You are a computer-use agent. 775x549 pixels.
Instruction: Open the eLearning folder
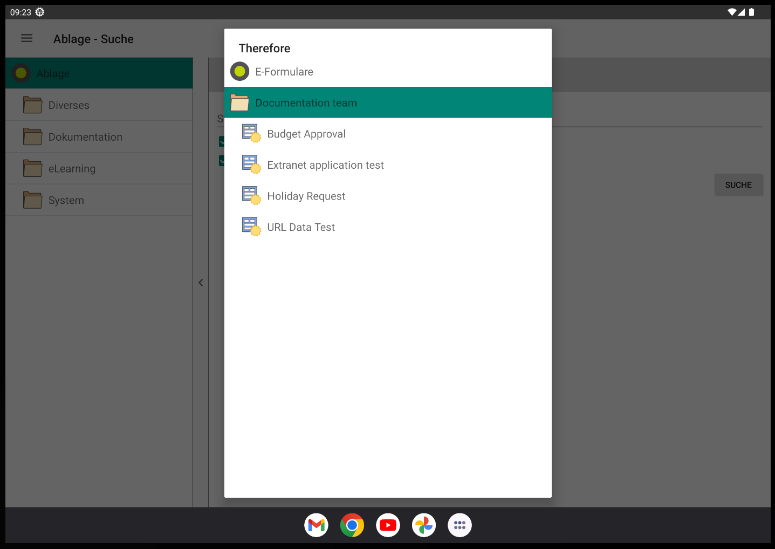point(99,168)
